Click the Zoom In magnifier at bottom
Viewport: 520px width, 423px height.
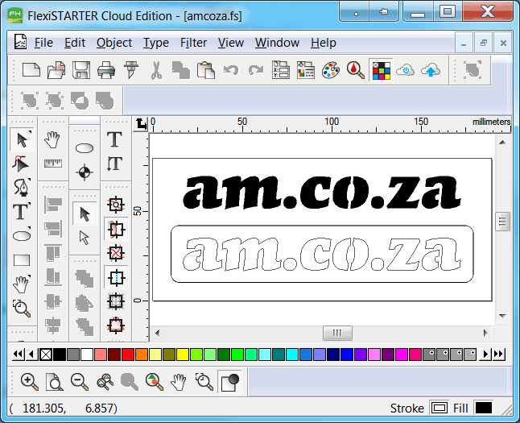29,382
